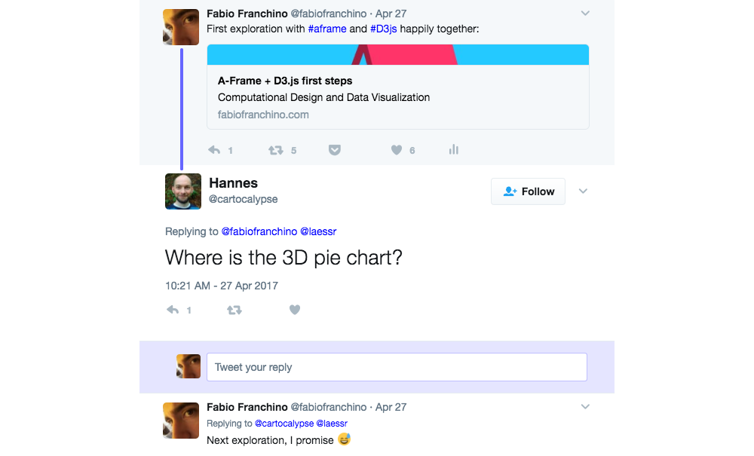Viewport: 754px width, 456px height.
Task: Save first tweet to Pocket
Action: click(335, 150)
